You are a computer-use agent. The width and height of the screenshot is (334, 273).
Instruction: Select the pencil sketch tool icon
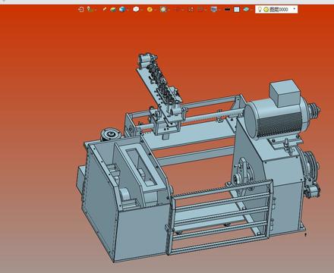105,9
